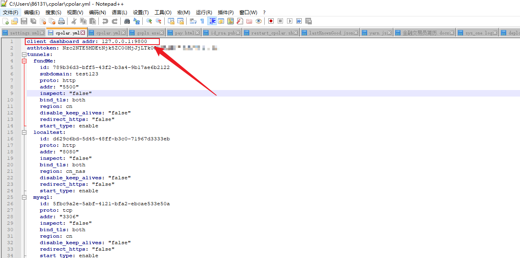
Task: Switch to the restart_cpolar.sh tab
Action: [272, 33]
